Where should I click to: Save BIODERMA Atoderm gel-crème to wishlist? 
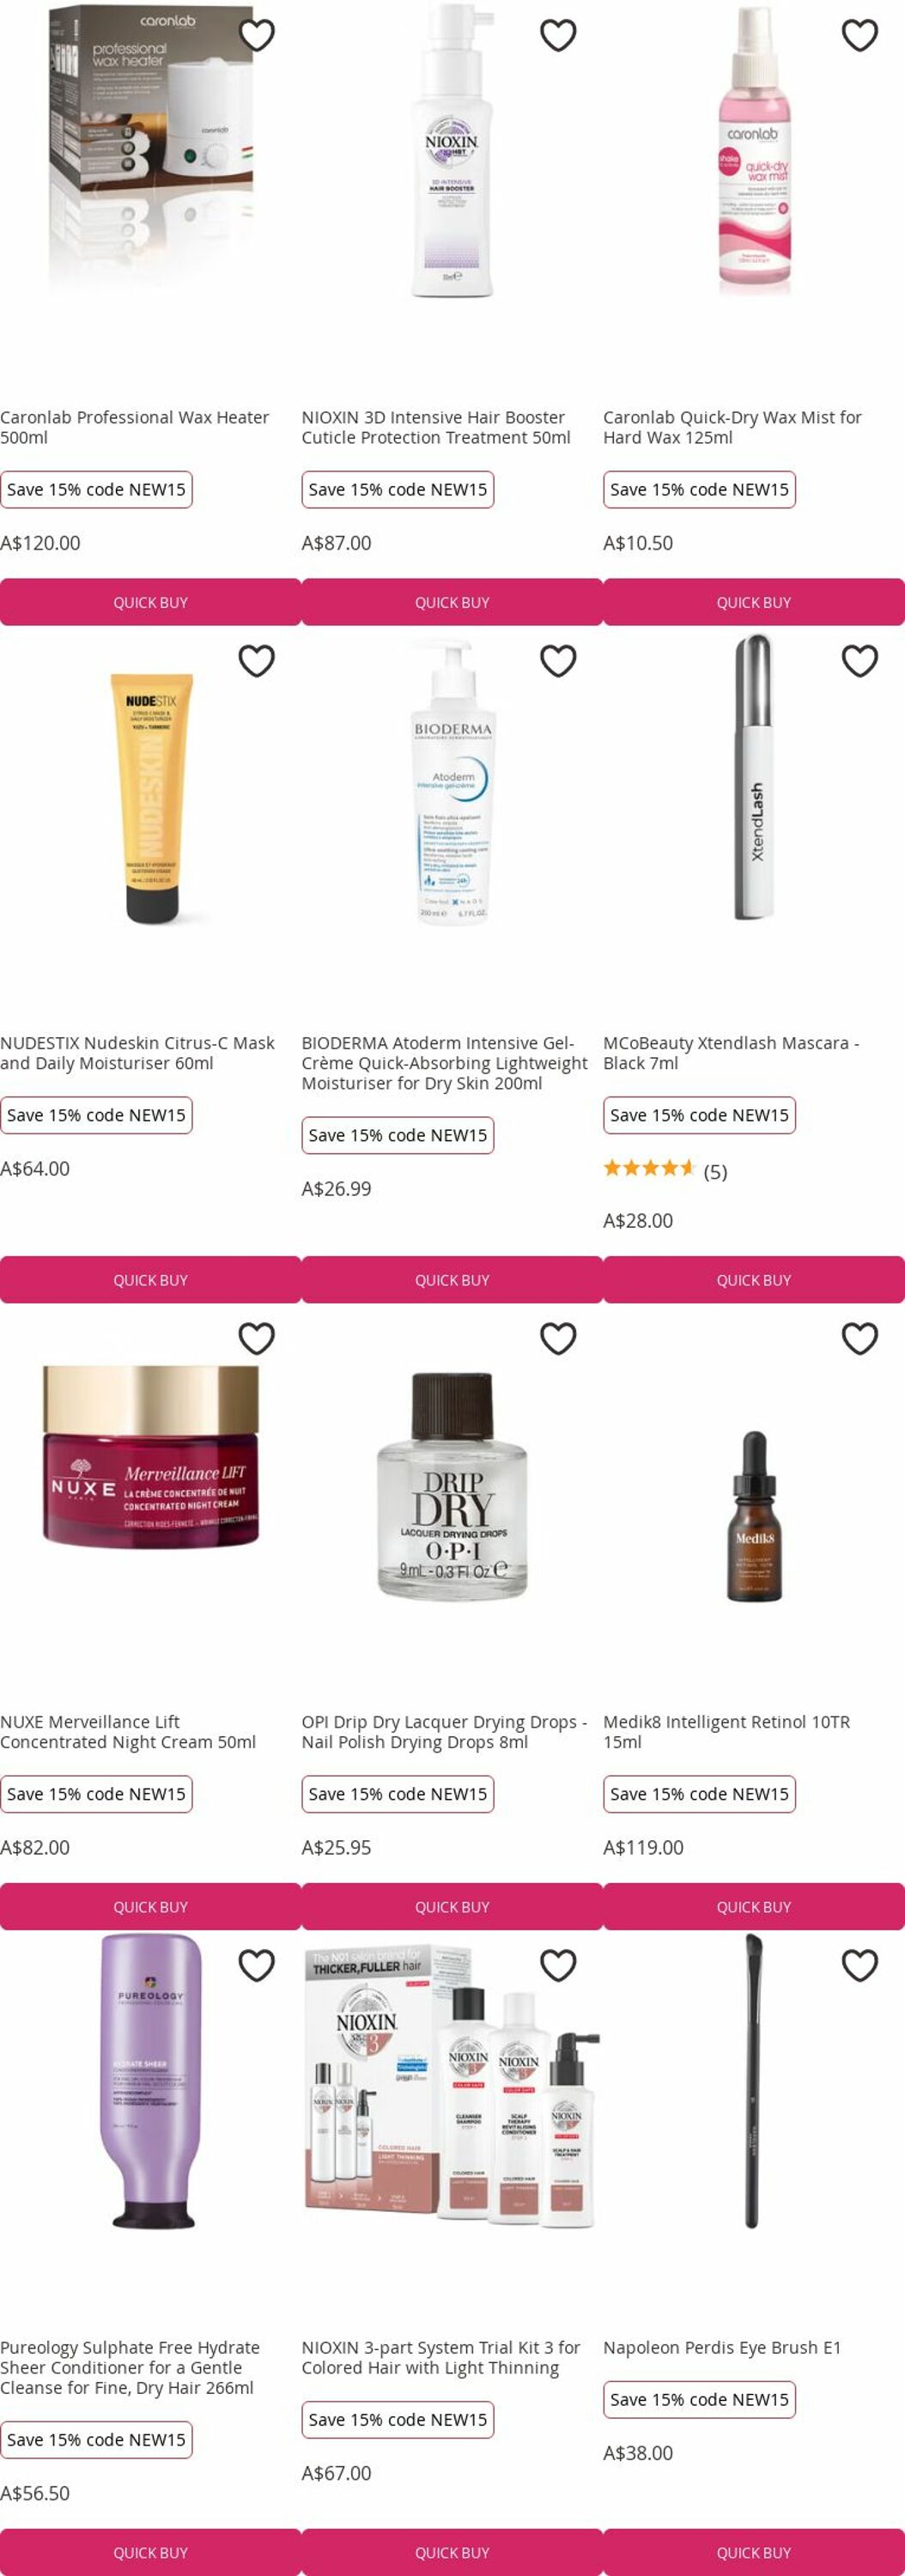click(x=558, y=661)
